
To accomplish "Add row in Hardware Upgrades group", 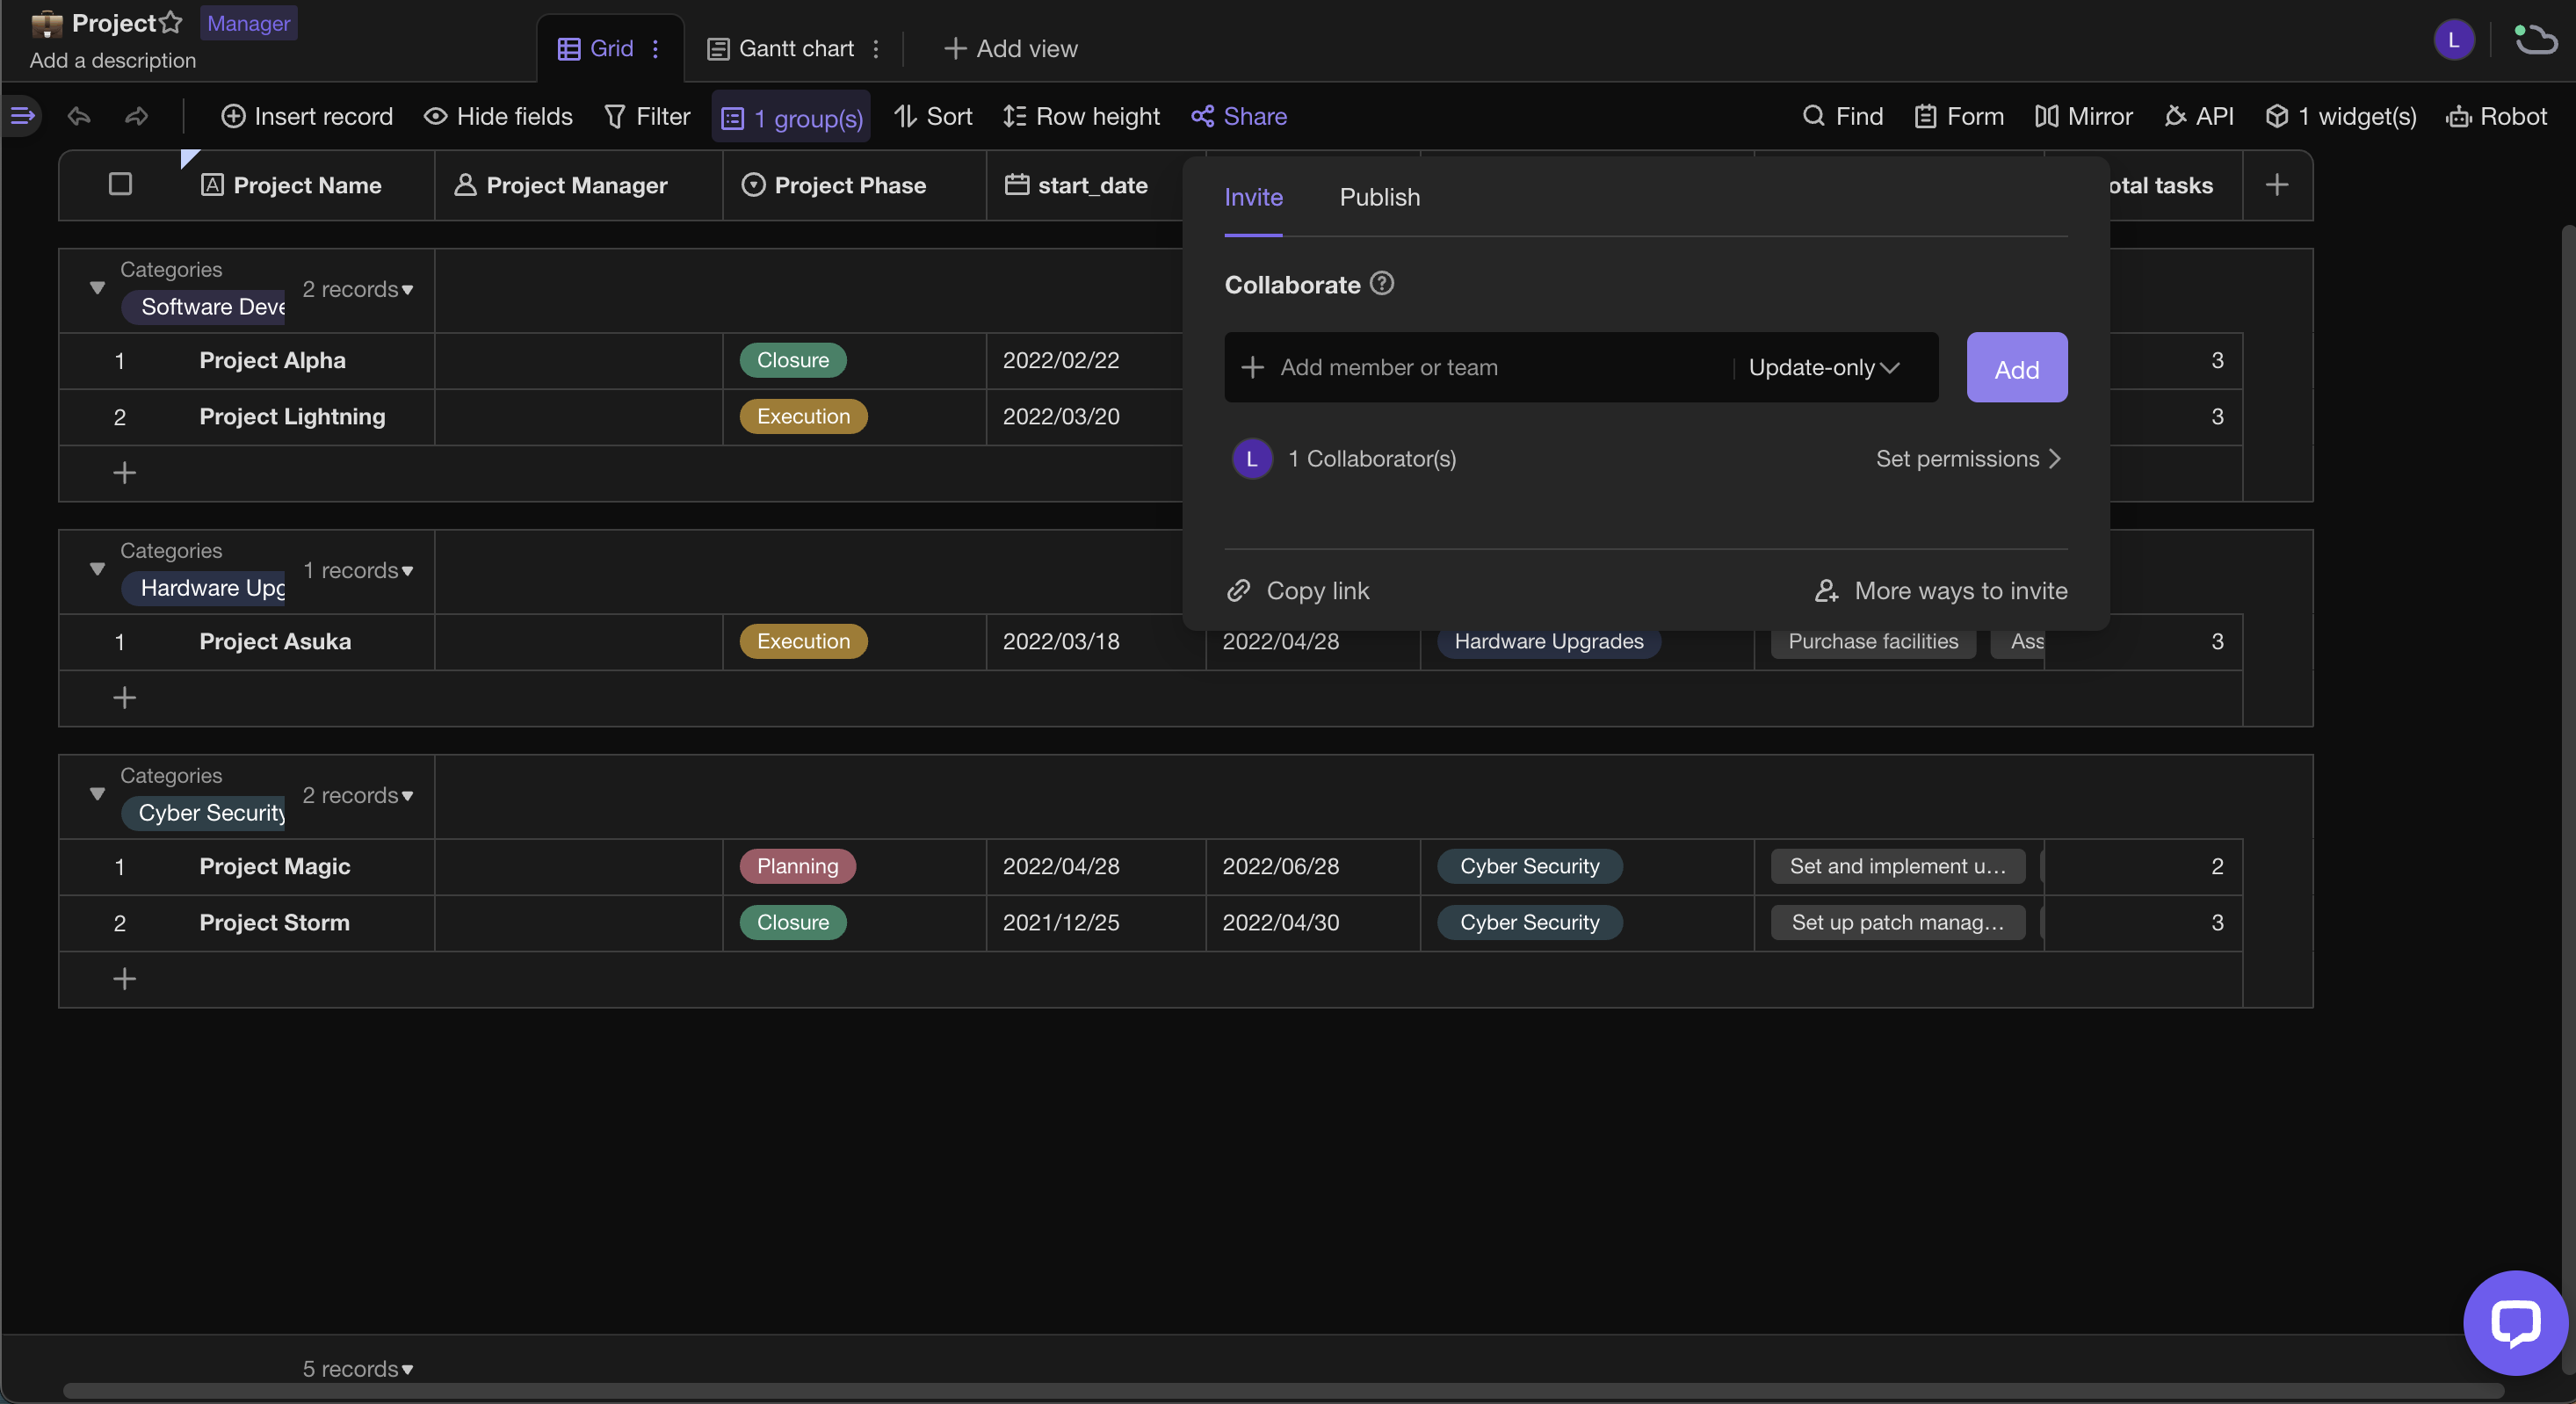I will [x=124, y=698].
